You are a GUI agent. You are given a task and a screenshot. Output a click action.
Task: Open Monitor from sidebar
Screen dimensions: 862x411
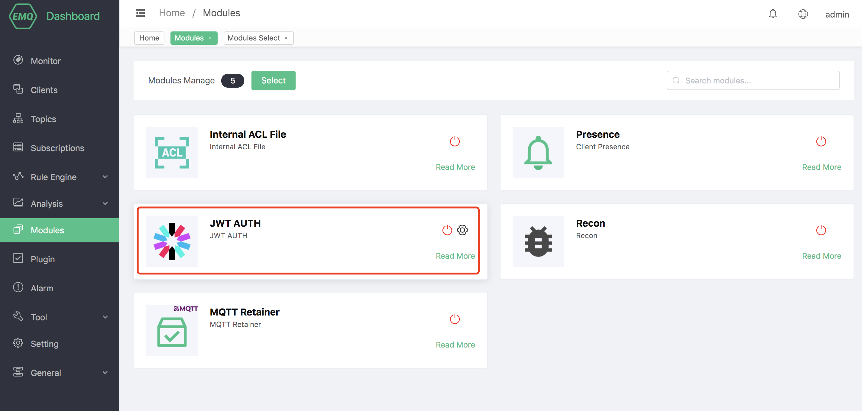46,61
